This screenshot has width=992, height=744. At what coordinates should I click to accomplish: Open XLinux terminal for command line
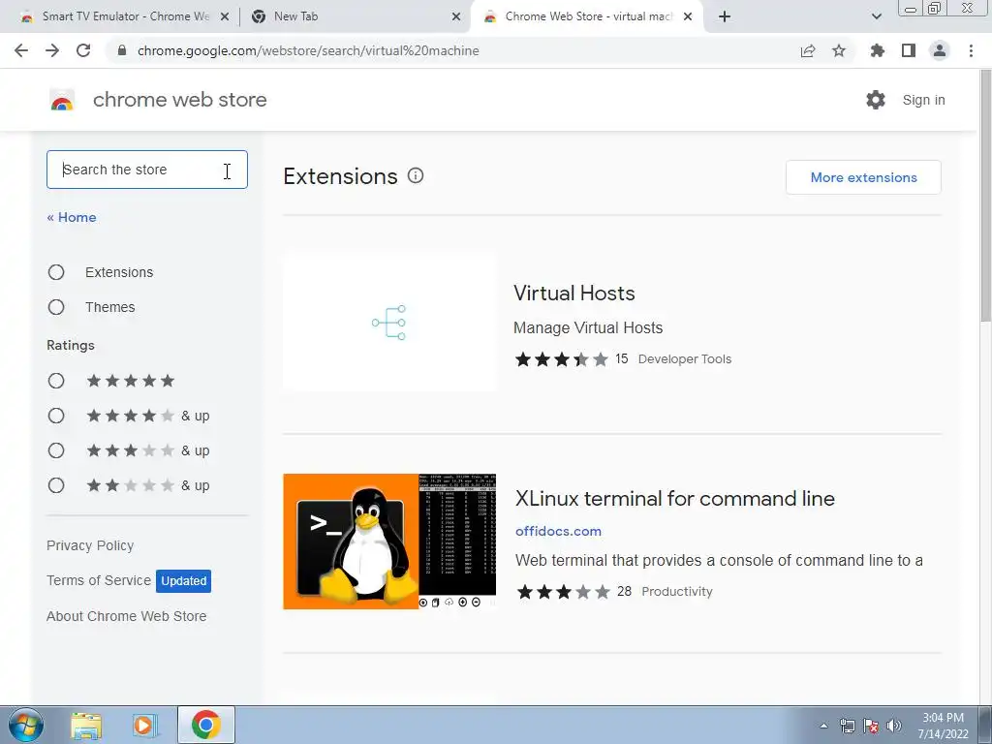(675, 499)
